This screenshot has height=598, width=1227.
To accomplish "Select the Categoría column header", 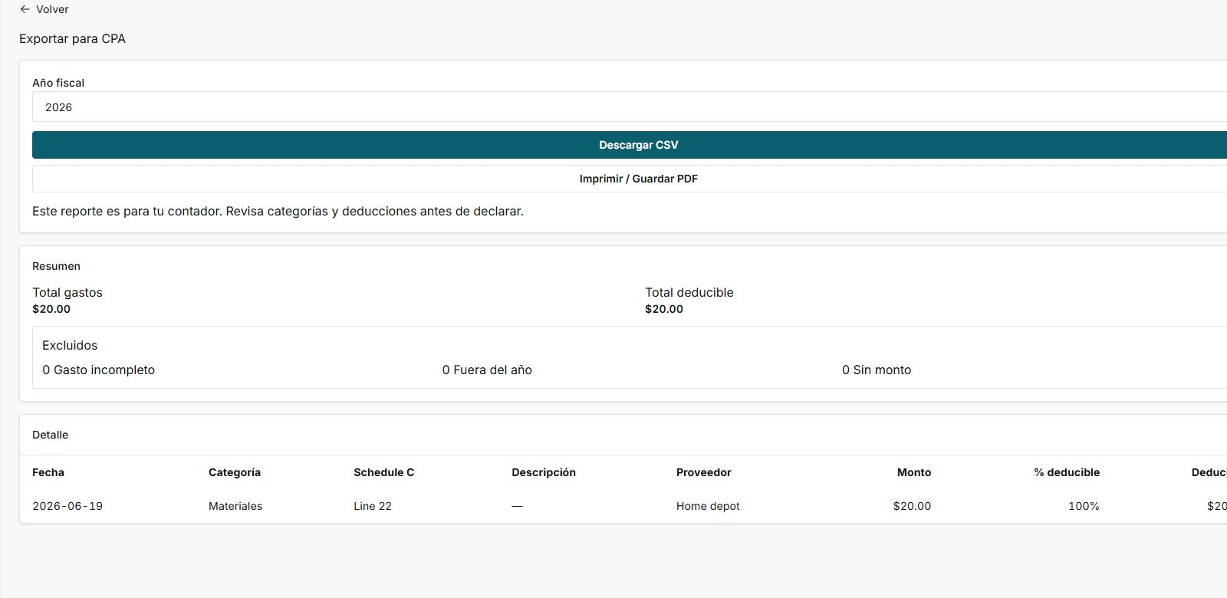I will pyautogui.click(x=235, y=472).
